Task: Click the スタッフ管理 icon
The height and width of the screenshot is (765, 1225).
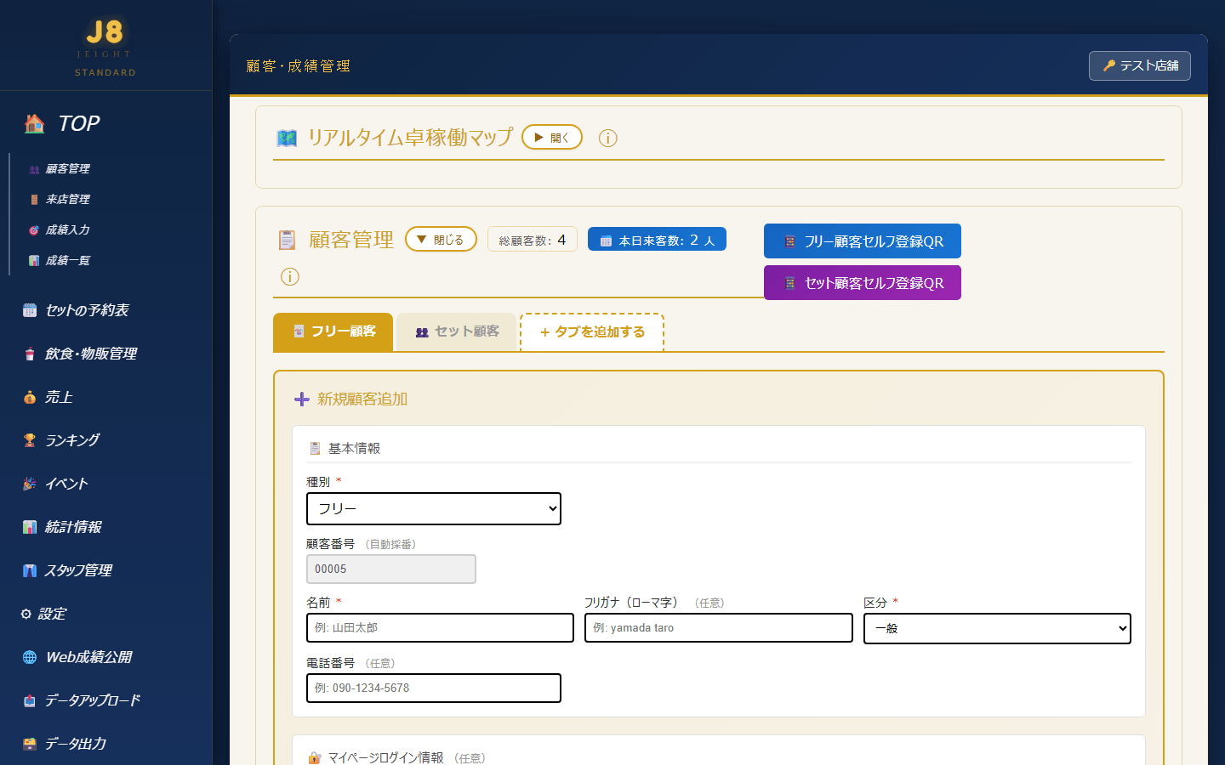Action: click(30, 570)
